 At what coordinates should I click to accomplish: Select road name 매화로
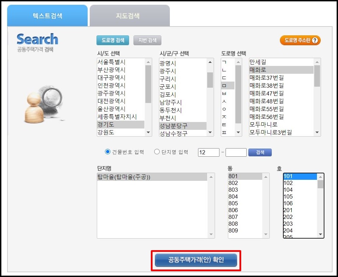[x=281, y=70]
